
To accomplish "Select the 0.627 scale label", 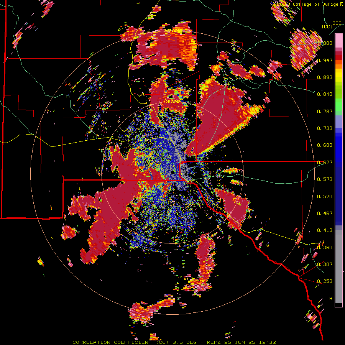I will click(325, 163).
